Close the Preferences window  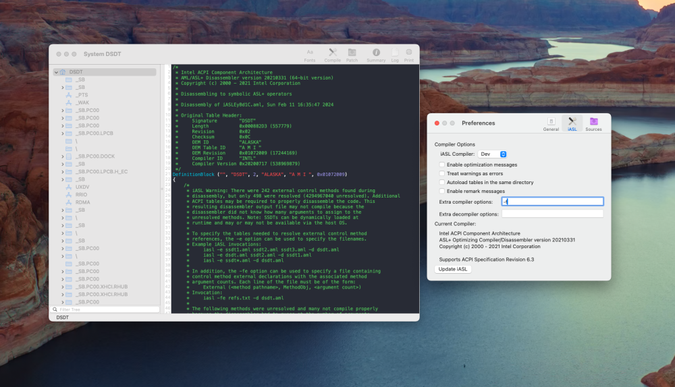[437, 123]
